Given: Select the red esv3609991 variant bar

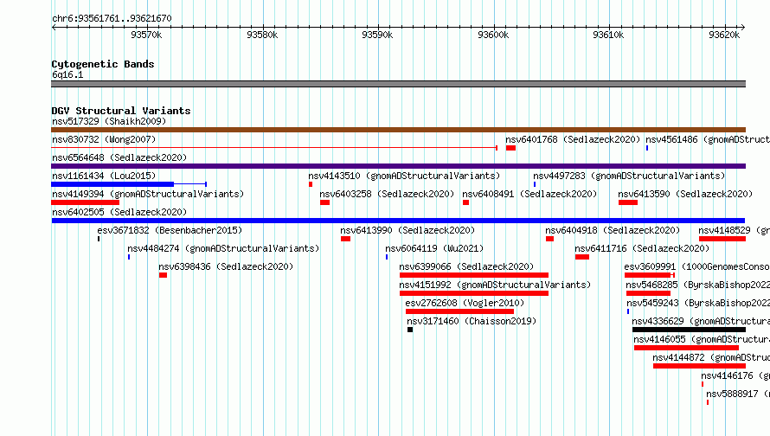Looking at the screenshot, I should 648,275.
